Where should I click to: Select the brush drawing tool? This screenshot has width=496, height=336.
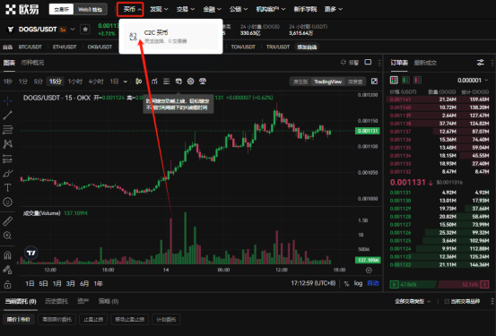click(x=7, y=173)
